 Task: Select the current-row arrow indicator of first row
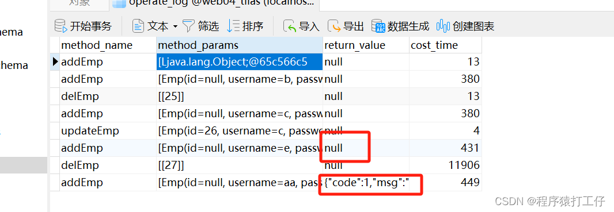[x=55, y=61]
